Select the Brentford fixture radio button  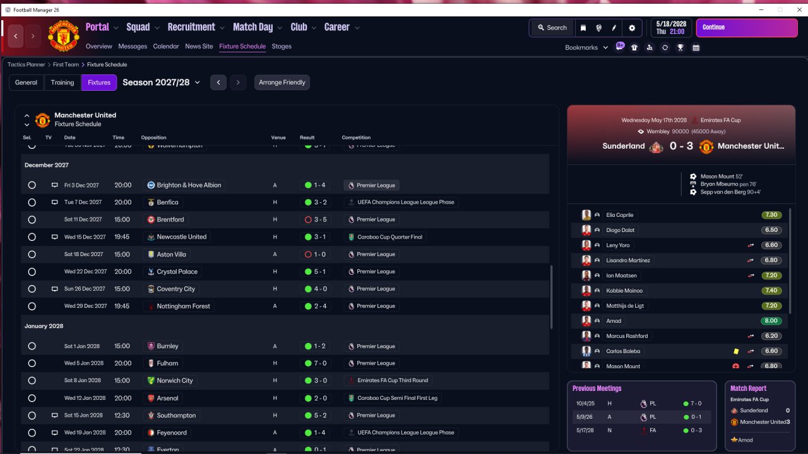[x=32, y=219]
